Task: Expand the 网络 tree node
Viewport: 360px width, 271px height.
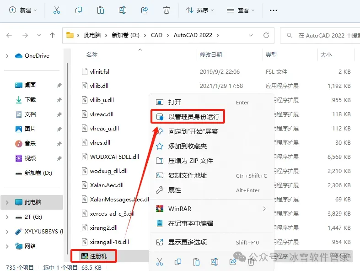Action: [x=7, y=246]
